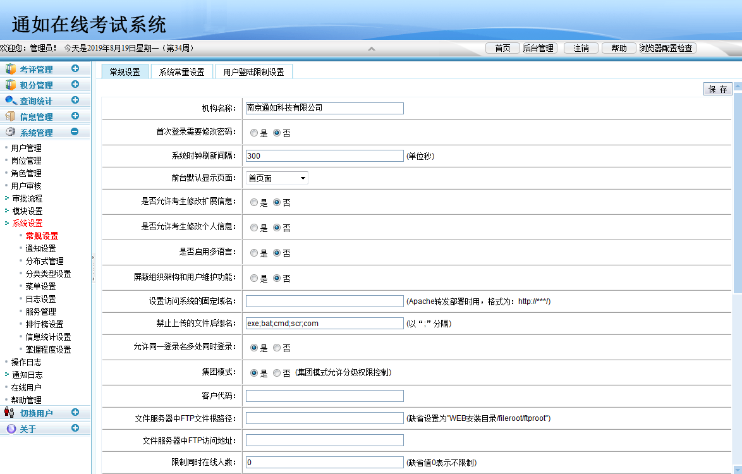Expand 切换用户 with its plus icon
The height and width of the screenshot is (474, 742).
pos(75,413)
